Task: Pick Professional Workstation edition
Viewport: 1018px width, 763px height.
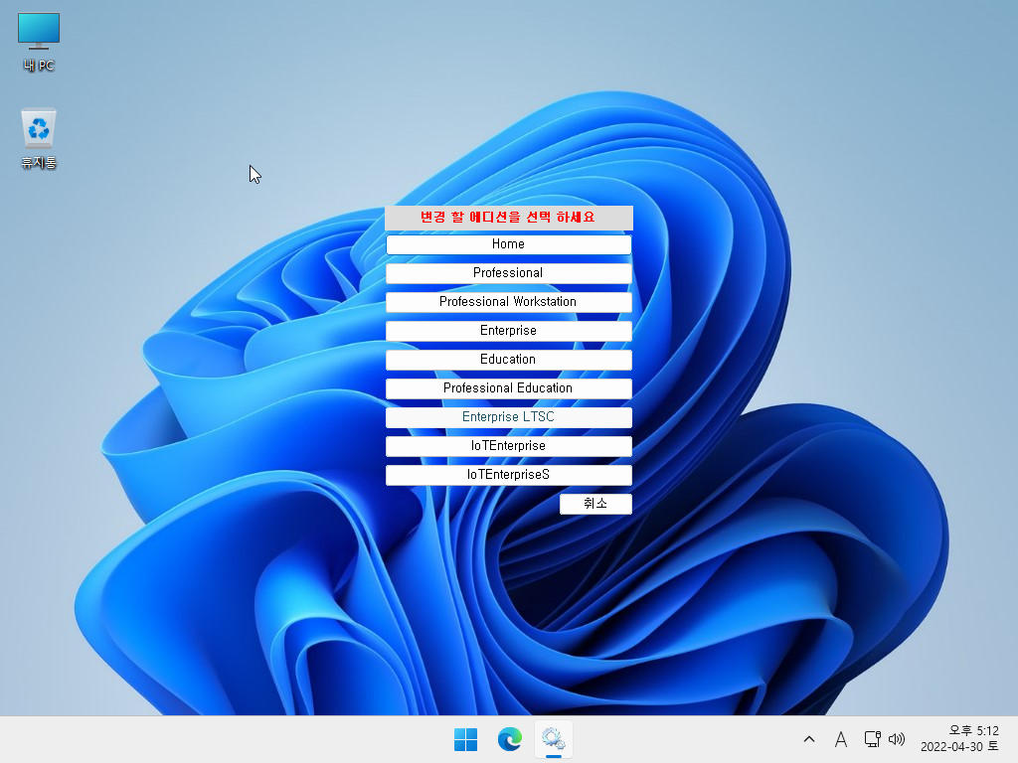Action: (508, 302)
